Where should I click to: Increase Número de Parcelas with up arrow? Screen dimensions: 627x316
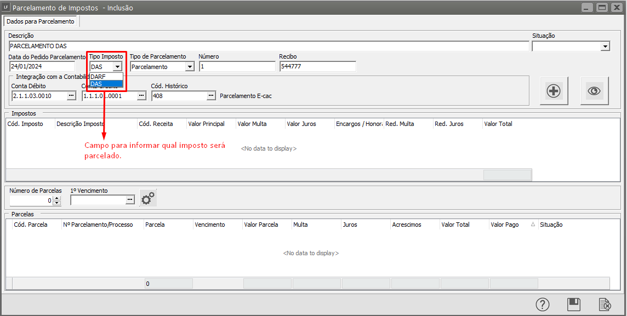click(x=57, y=198)
